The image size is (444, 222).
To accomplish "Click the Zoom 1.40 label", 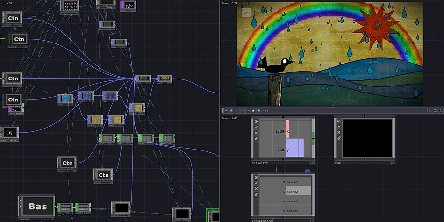I will (230, 118).
